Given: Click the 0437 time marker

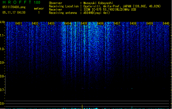Looking at the screenshot, I should click(x=117, y=23).
